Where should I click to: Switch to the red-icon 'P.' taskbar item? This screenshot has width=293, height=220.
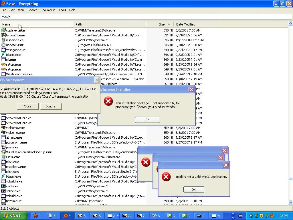pos(37,216)
